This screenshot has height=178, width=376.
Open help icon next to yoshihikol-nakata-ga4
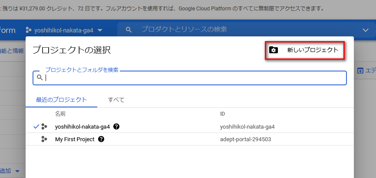point(116,126)
